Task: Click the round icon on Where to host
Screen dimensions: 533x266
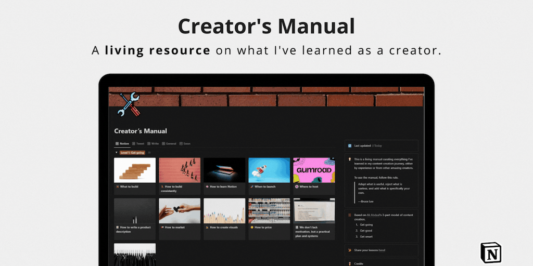Action: [297, 187]
